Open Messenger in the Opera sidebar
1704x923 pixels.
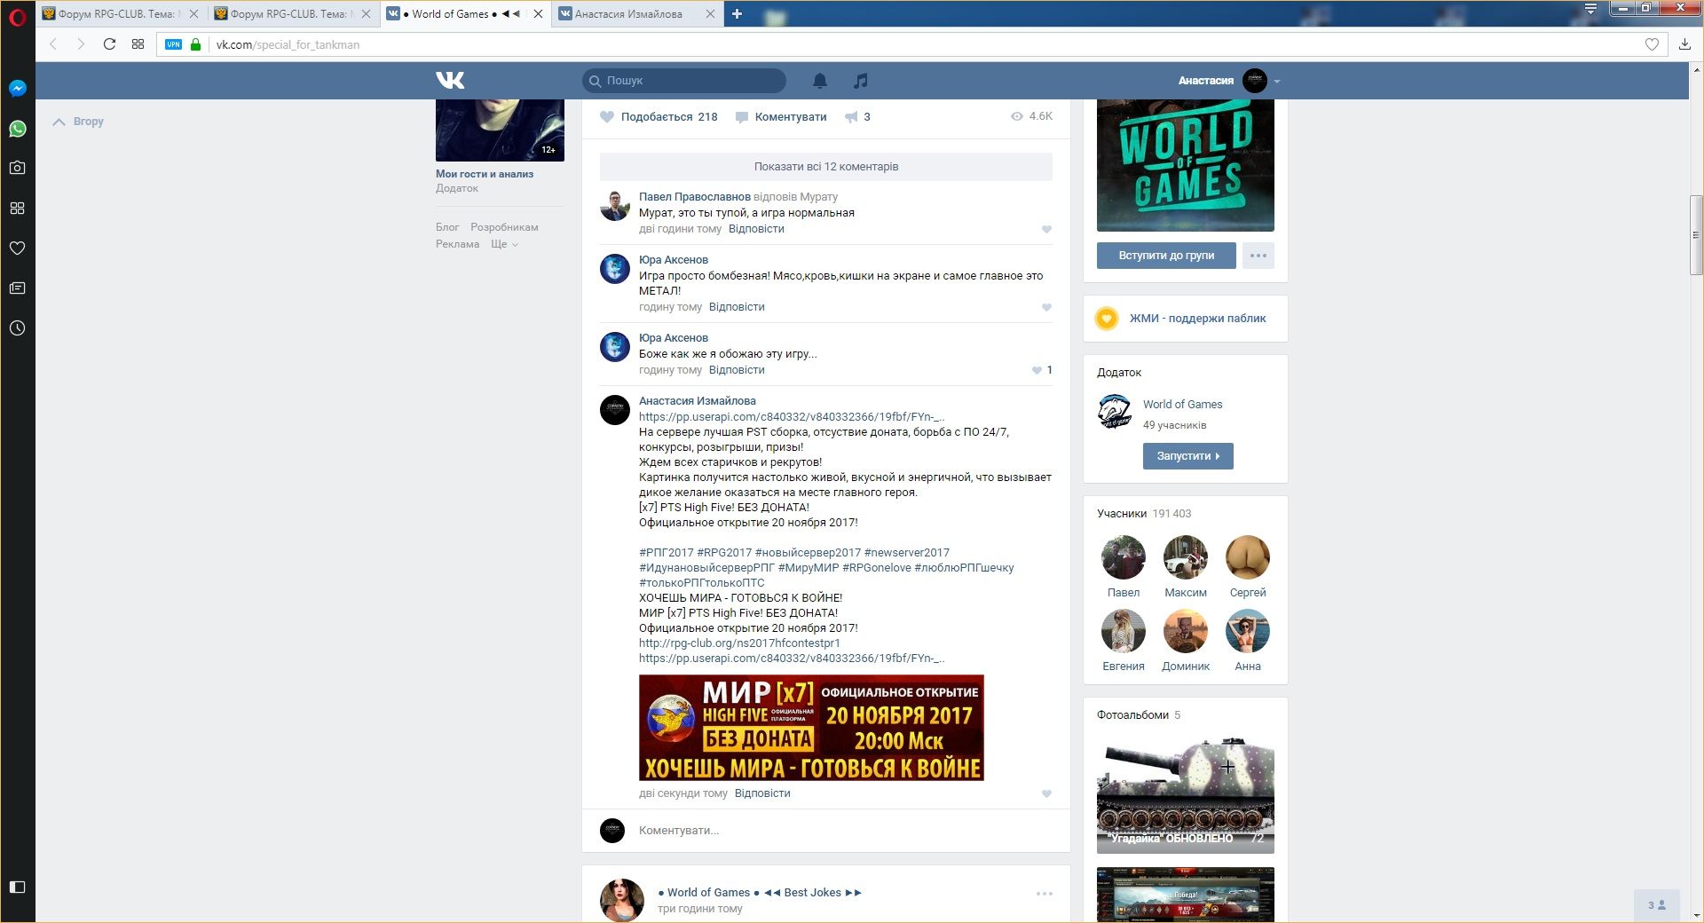coord(18,88)
